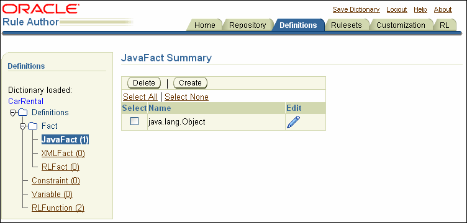Select the Definitions tab
This screenshot has width=467, height=223.
pos(298,25)
